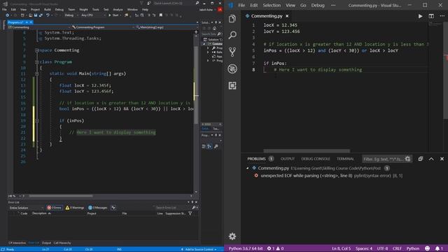The image size is (448, 252).
Task: Open the VS Code Source Control view
Action: (x=232, y=52)
